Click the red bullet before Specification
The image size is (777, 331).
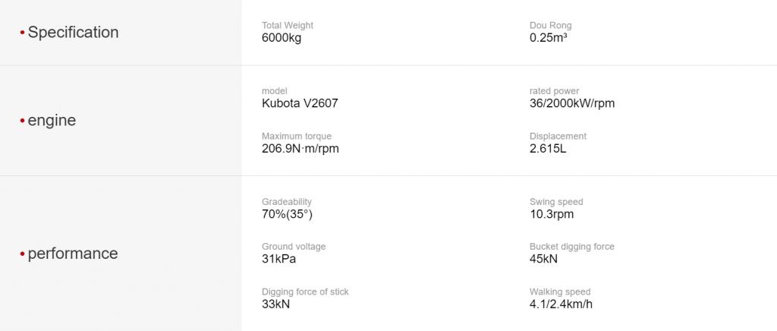22,33
